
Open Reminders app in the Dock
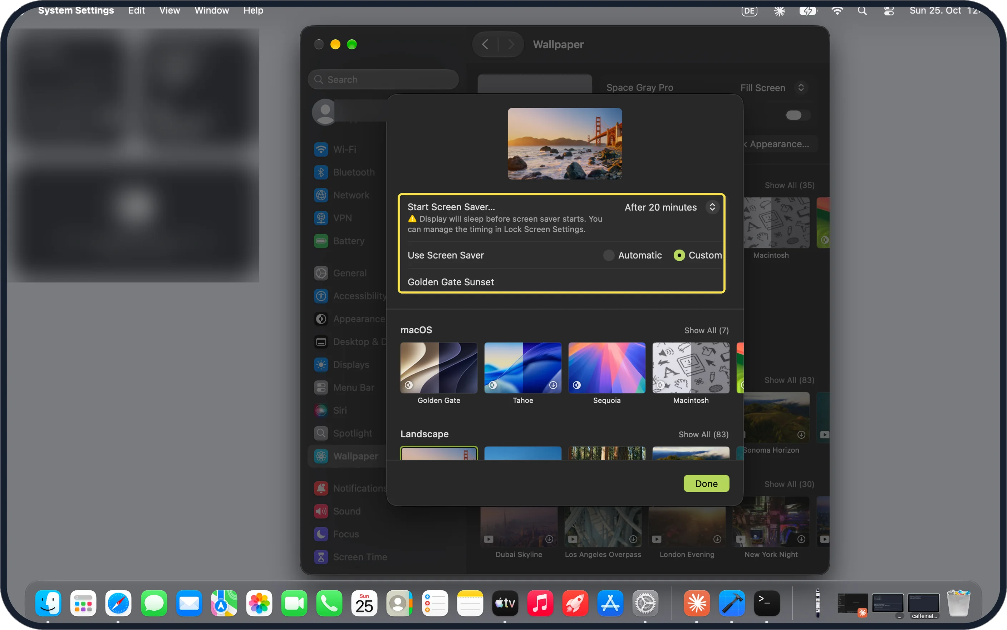tap(434, 603)
